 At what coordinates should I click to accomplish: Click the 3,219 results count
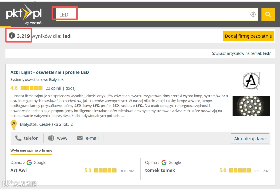[x=23, y=36]
